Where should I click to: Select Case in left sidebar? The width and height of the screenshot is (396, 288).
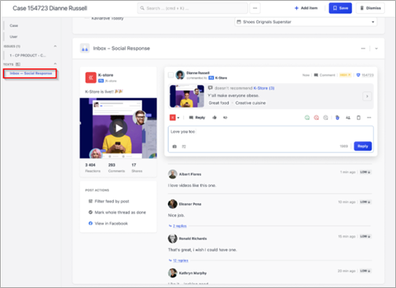tap(14, 26)
